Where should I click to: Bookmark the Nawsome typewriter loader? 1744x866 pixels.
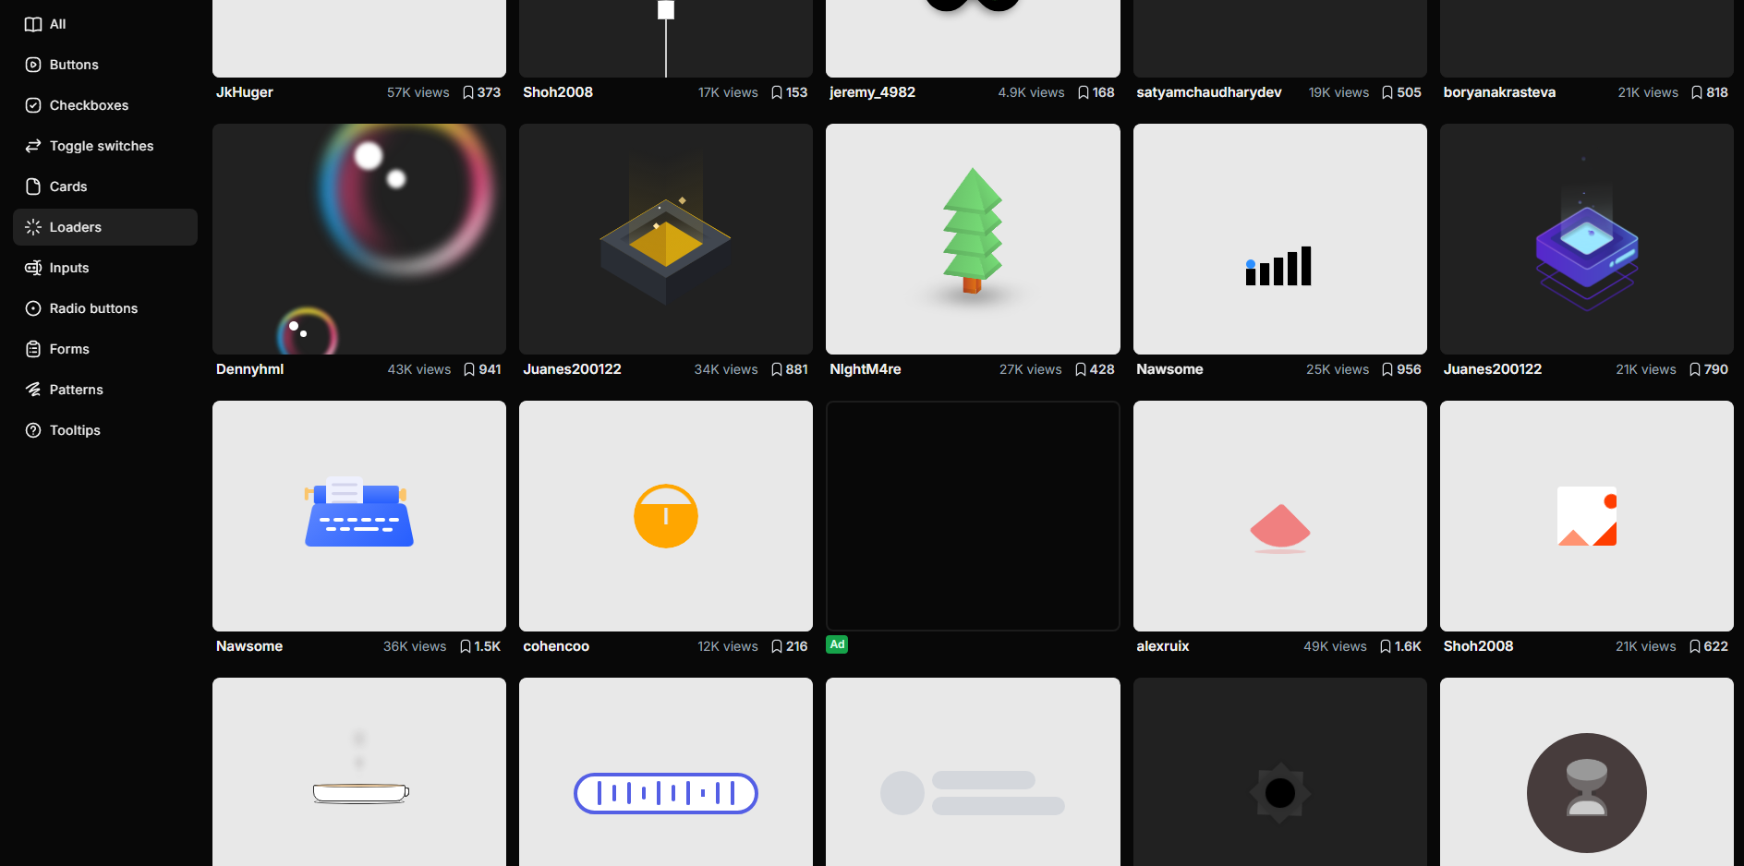pyautogui.click(x=465, y=646)
